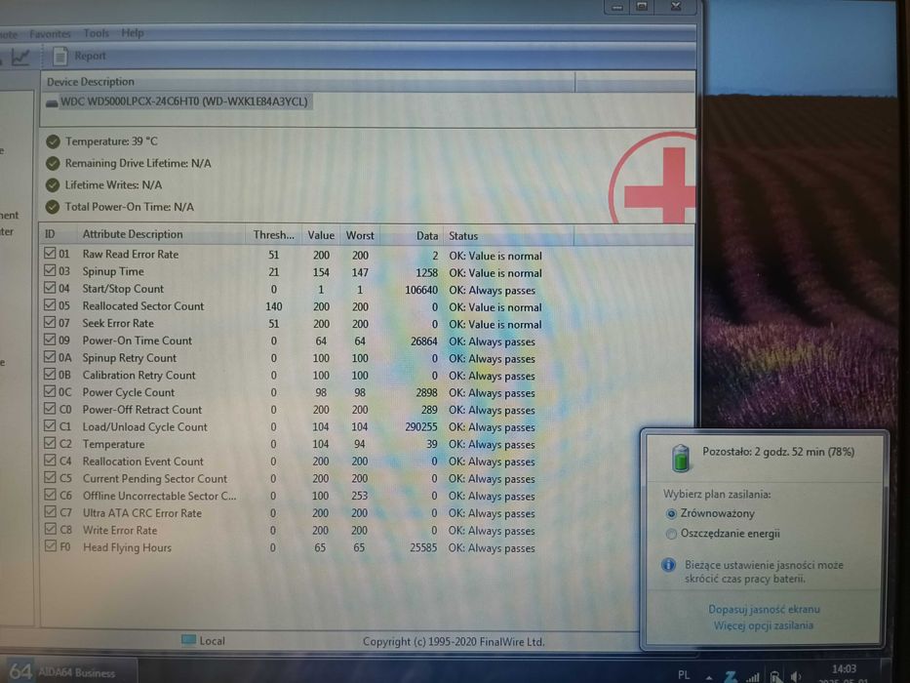Sort by the ID column header
Screen dimensions: 910x683
point(58,234)
